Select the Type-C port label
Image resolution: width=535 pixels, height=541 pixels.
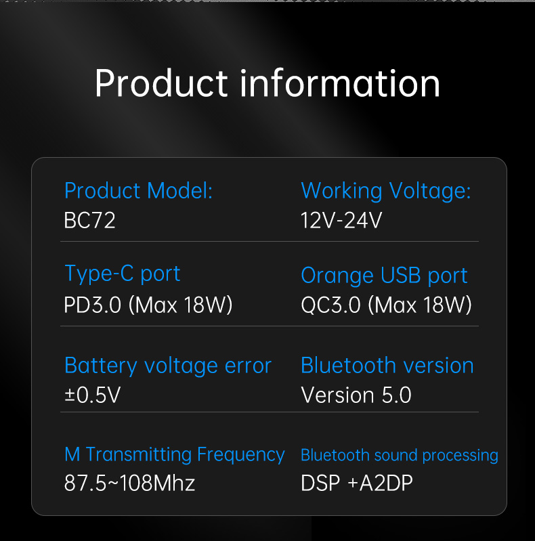pyautogui.click(x=122, y=274)
